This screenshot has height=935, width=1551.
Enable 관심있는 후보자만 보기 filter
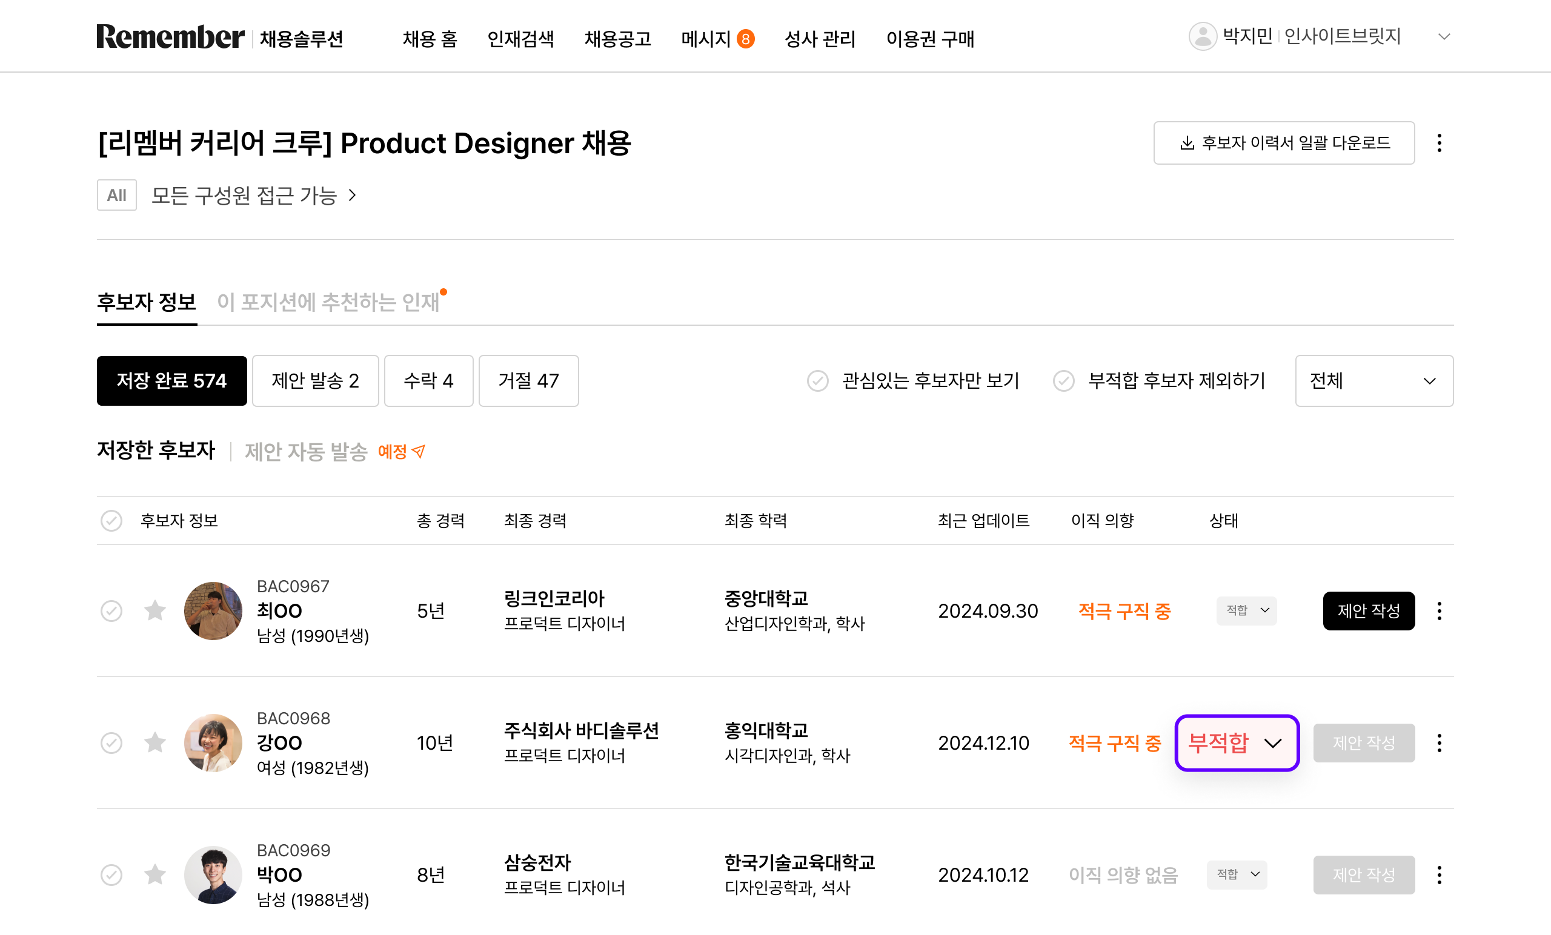(818, 381)
